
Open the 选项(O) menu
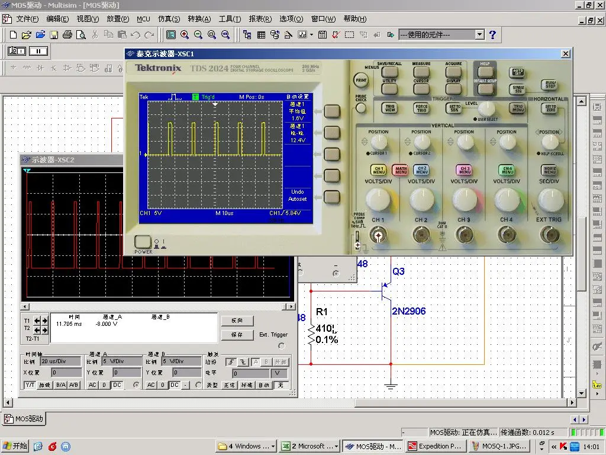(x=291, y=19)
